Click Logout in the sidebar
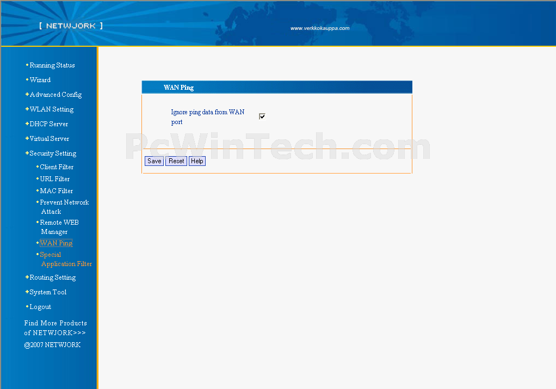This screenshot has height=389, width=556. pyautogui.click(x=40, y=307)
